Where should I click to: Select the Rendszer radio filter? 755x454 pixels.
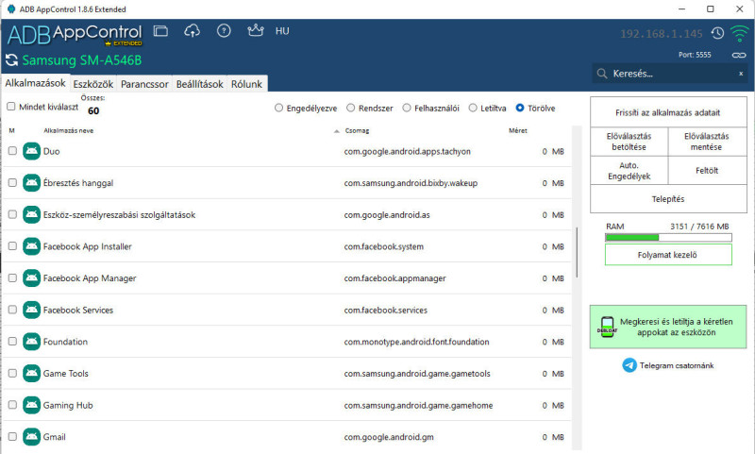point(350,109)
